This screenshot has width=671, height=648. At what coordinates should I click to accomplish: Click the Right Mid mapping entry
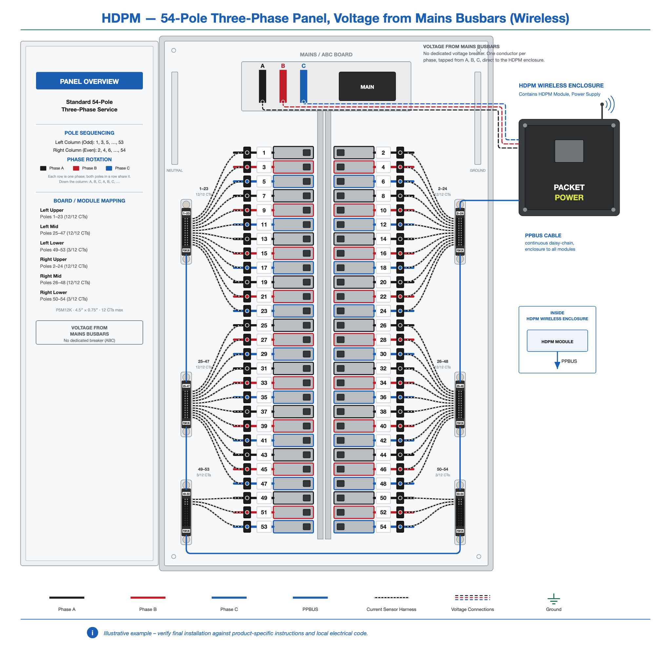(65, 279)
